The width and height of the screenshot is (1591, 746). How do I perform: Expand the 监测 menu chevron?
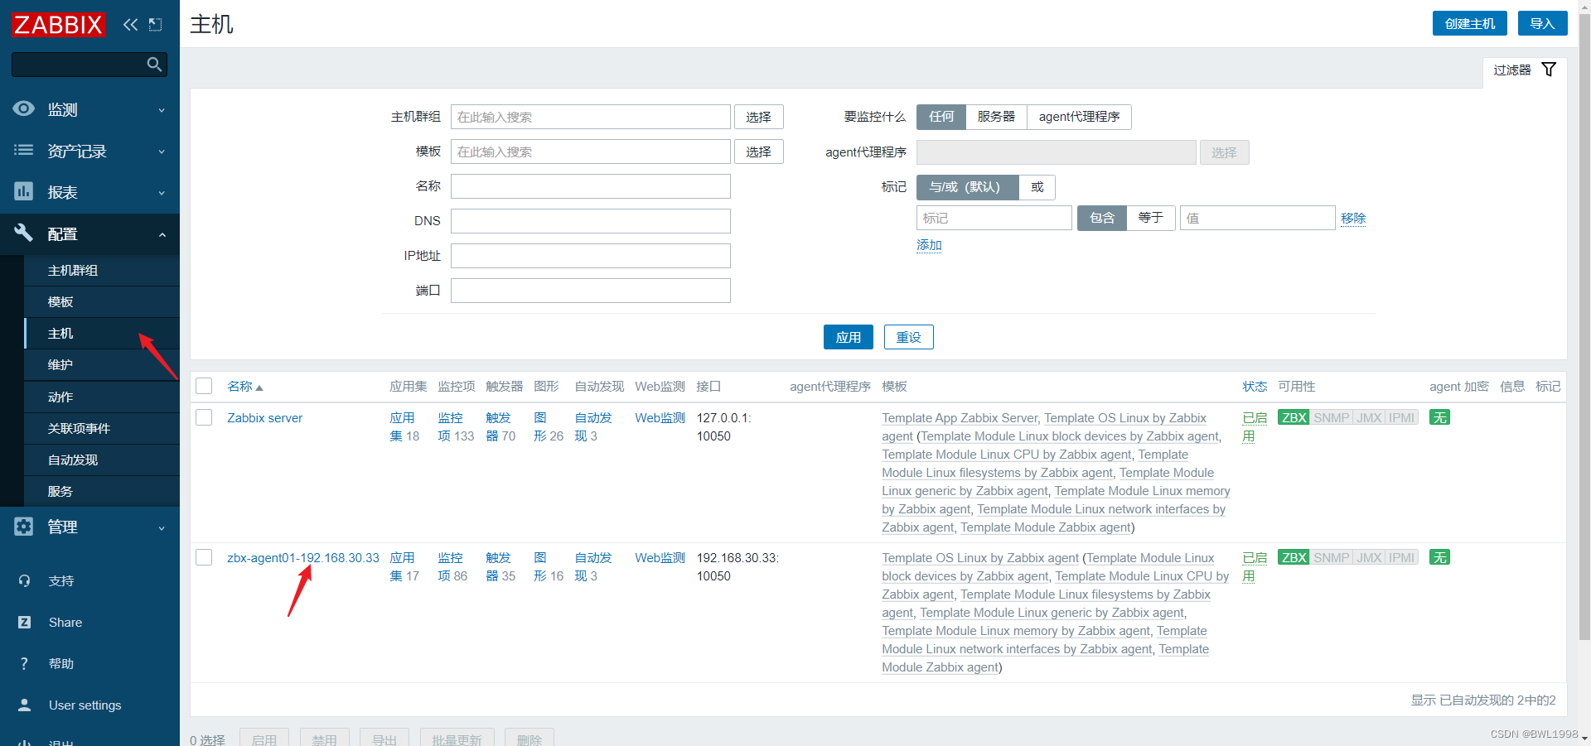tap(162, 110)
